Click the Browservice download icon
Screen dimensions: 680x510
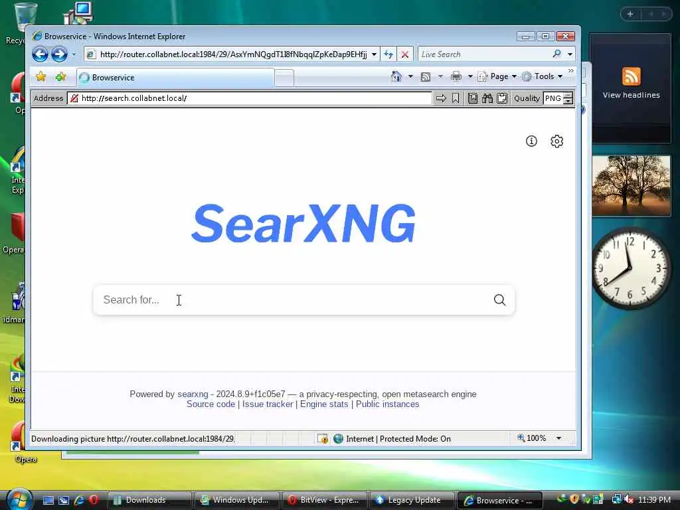point(473,98)
